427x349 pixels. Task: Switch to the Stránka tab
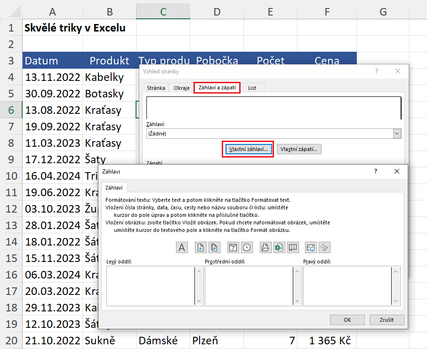[156, 88]
